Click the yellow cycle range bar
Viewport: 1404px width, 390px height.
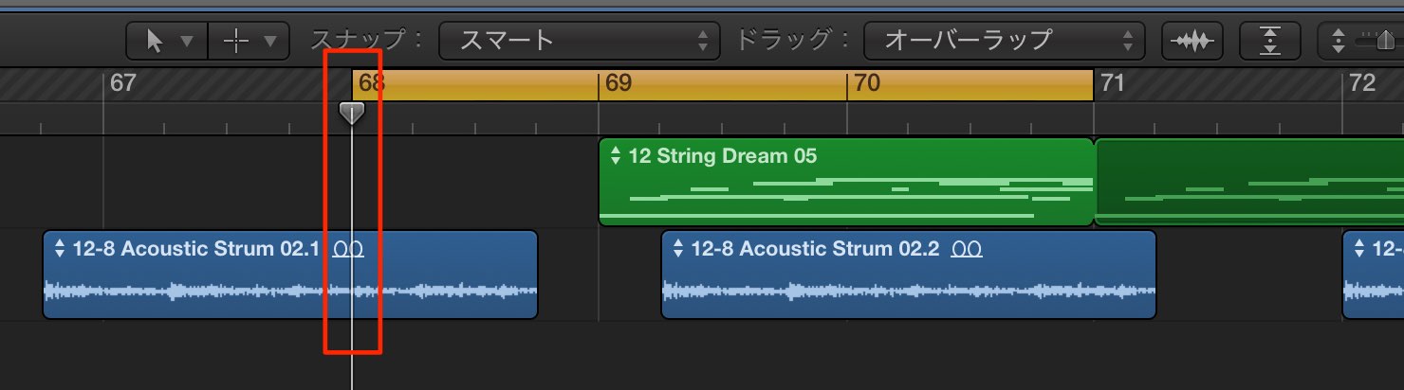(x=723, y=84)
